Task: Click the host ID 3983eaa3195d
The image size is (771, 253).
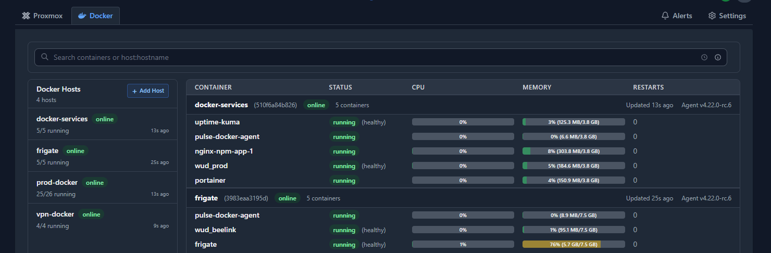Action: point(246,198)
